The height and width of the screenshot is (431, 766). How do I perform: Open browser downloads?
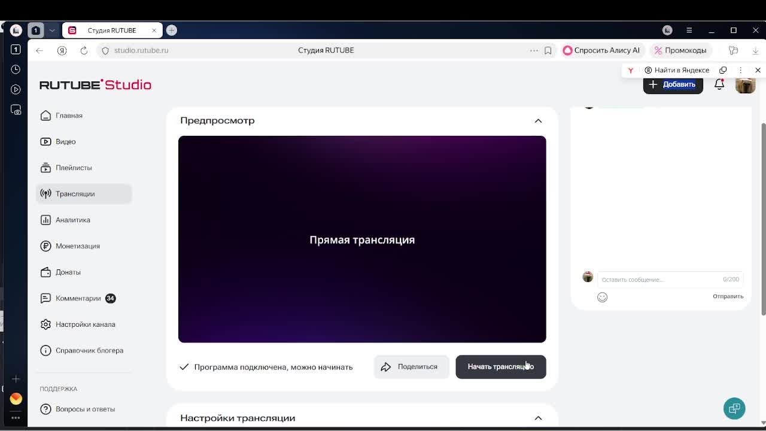coord(755,50)
